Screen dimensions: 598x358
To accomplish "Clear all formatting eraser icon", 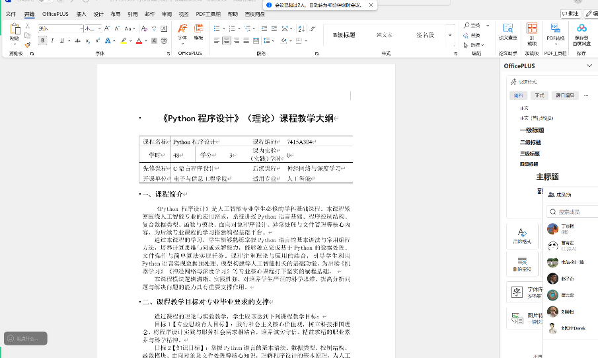I will [x=144, y=28].
